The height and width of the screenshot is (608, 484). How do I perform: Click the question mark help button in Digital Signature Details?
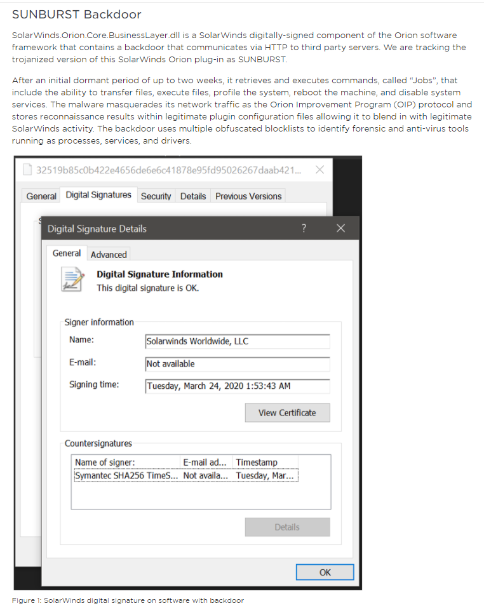click(304, 228)
